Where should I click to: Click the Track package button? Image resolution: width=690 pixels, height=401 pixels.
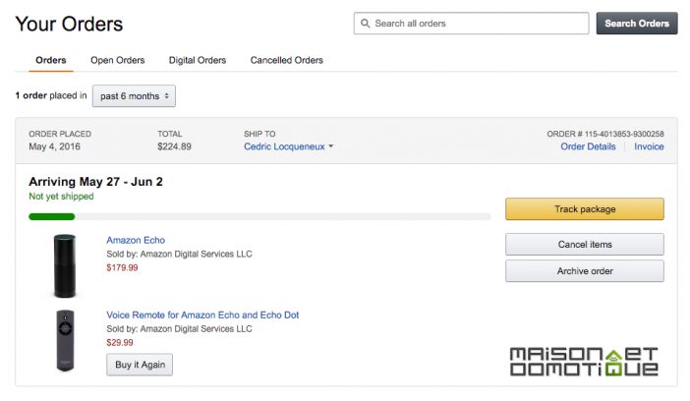(x=585, y=209)
